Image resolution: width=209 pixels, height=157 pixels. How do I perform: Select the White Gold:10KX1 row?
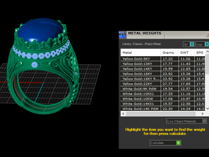[x=163, y=94]
